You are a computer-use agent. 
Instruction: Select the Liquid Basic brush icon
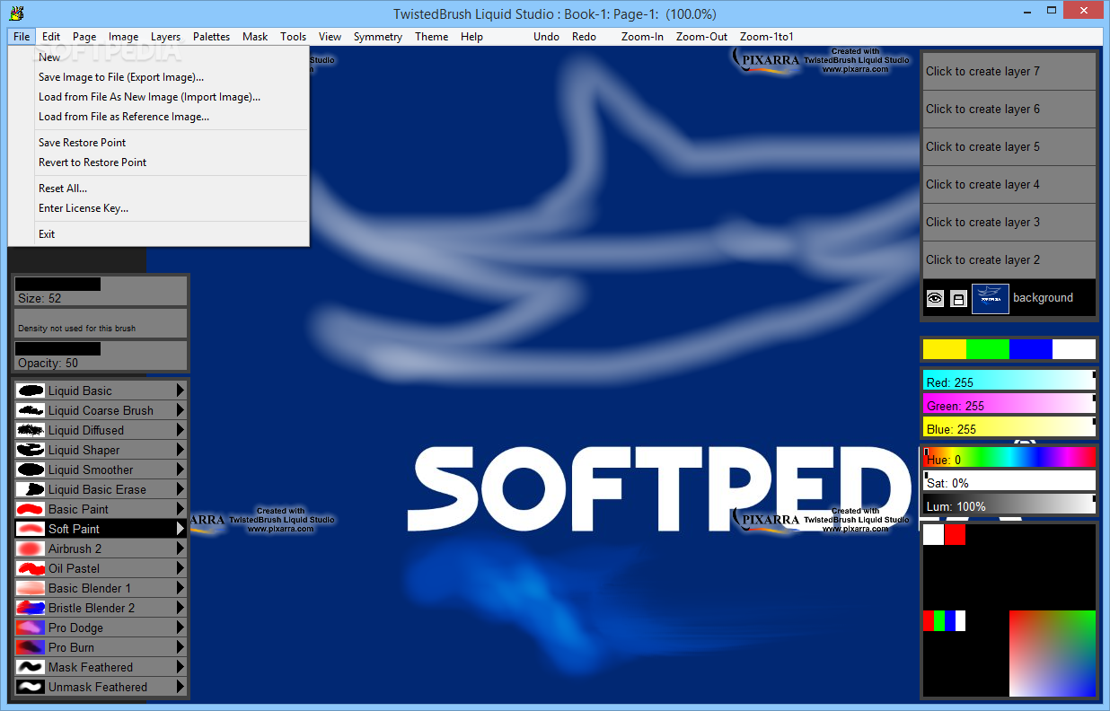[31, 391]
